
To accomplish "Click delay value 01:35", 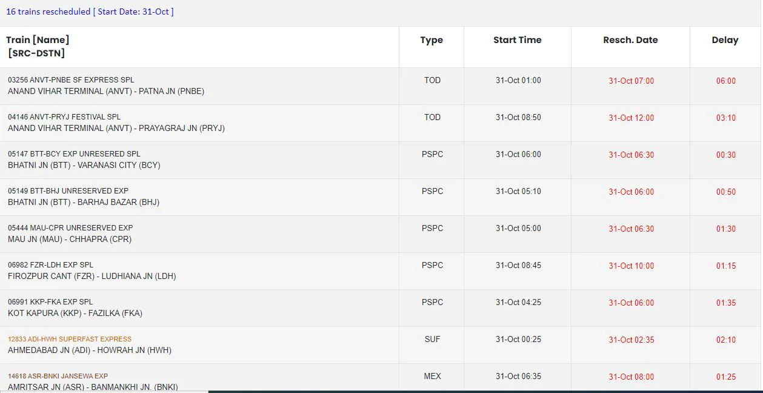I will (x=726, y=303).
